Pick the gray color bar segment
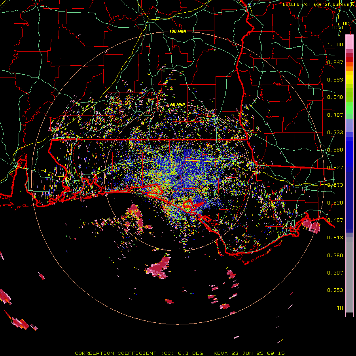356x356 pixels. point(349,275)
